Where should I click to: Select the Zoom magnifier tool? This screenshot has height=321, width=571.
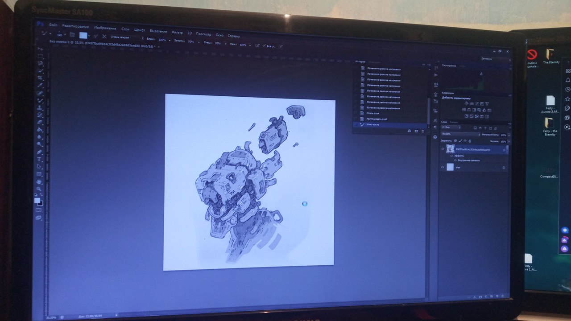click(39, 189)
